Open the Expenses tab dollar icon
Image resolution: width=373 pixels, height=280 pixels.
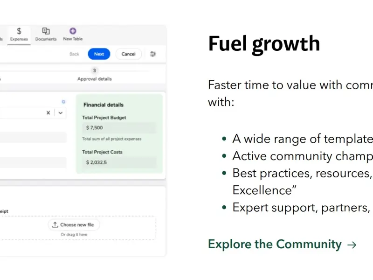pos(19,31)
